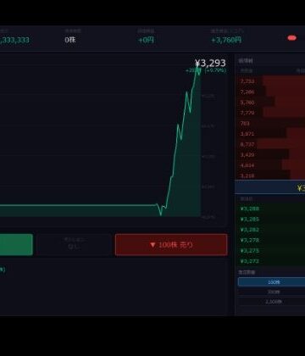Click the red pill indicator in top bar
This screenshot has height=356, width=305.
coord(291,38)
